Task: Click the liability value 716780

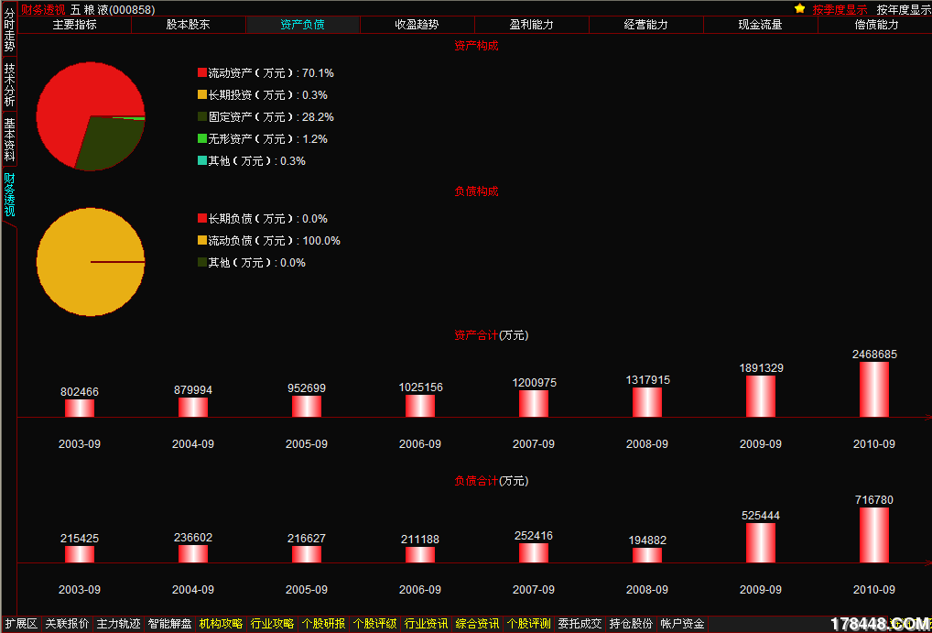Action: [x=874, y=500]
